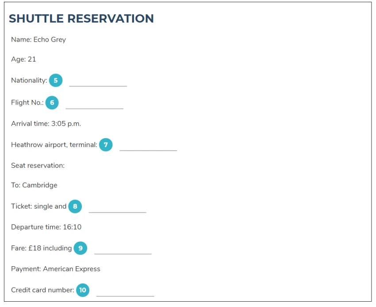Screen dimensions: 376x307
Task: Click the Seat reservation label
Action: 38,166
